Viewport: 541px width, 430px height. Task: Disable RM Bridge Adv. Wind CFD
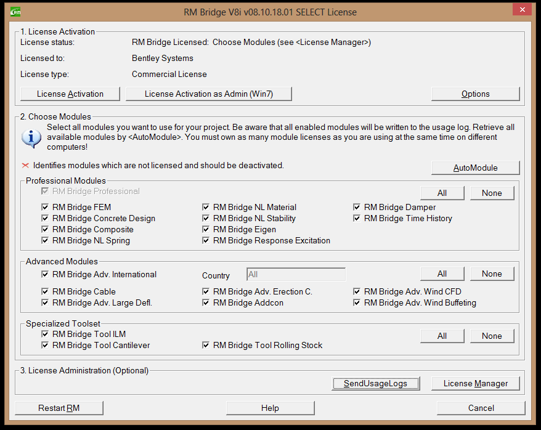357,291
